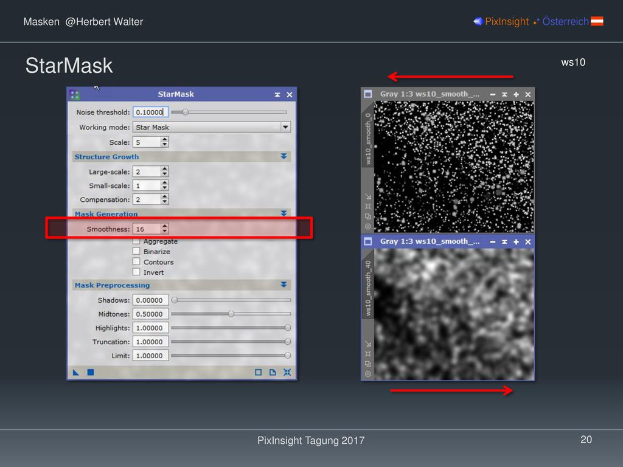This screenshot has width=623, height=467.
Task: Decrease the Small-scale value
Action: click(x=164, y=188)
